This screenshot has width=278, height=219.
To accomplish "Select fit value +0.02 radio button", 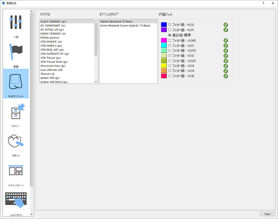I will coord(170,24).
